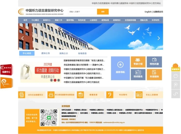This screenshot has height=134, width=181.
Task: Open friendly link 中国残疾人杂志社
Action: [97, 113]
